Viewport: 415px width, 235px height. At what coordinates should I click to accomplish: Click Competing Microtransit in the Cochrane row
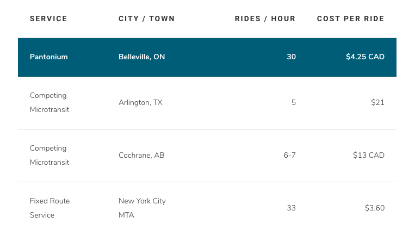[49, 155]
